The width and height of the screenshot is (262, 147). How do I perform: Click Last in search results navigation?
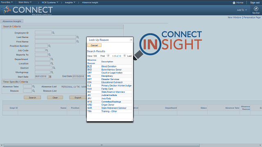(129, 56)
